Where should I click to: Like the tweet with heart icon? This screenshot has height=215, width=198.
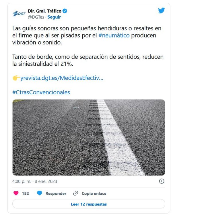pos(16,193)
